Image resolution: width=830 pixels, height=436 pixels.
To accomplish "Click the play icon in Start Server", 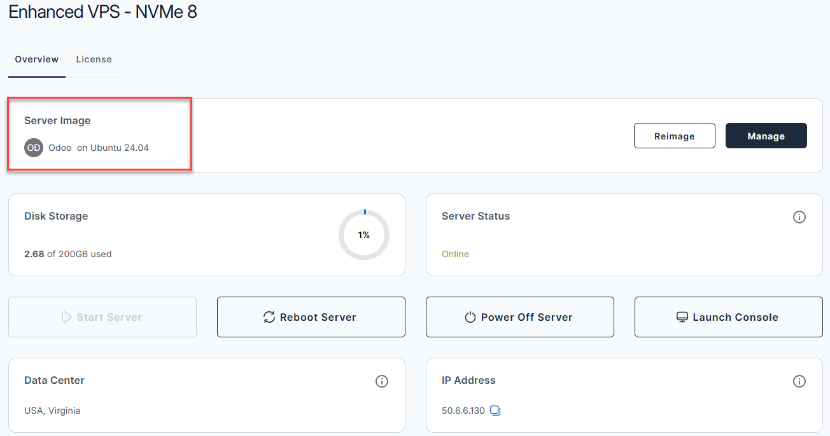I will 66,316.
